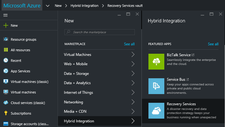This screenshot has width=225, height=127.
Task: Click the Service Bus blue tile icon
Action: 156,86
